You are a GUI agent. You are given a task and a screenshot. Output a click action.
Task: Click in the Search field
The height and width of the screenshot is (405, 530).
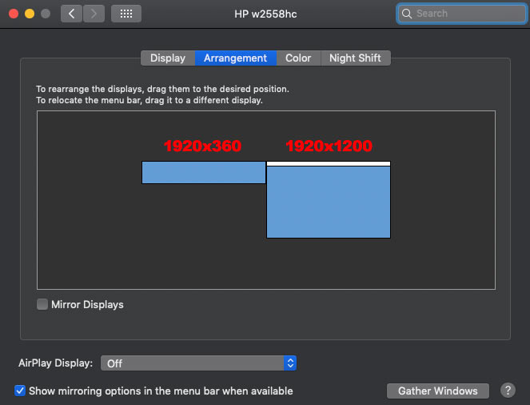pyautogui.click(x=462, y=14)
